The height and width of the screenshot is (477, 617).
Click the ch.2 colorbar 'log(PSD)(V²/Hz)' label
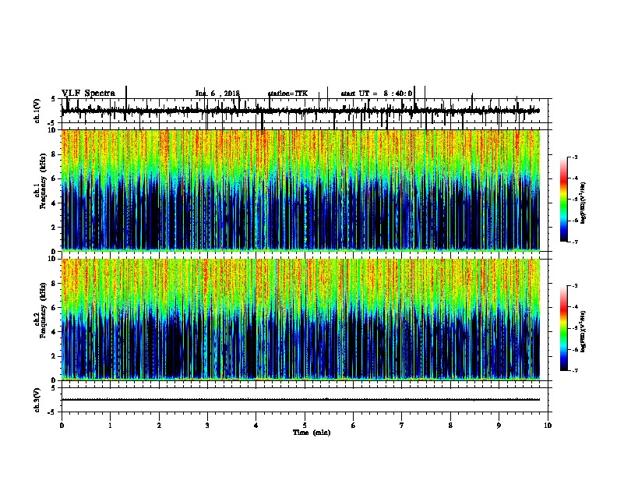(583, 331)
